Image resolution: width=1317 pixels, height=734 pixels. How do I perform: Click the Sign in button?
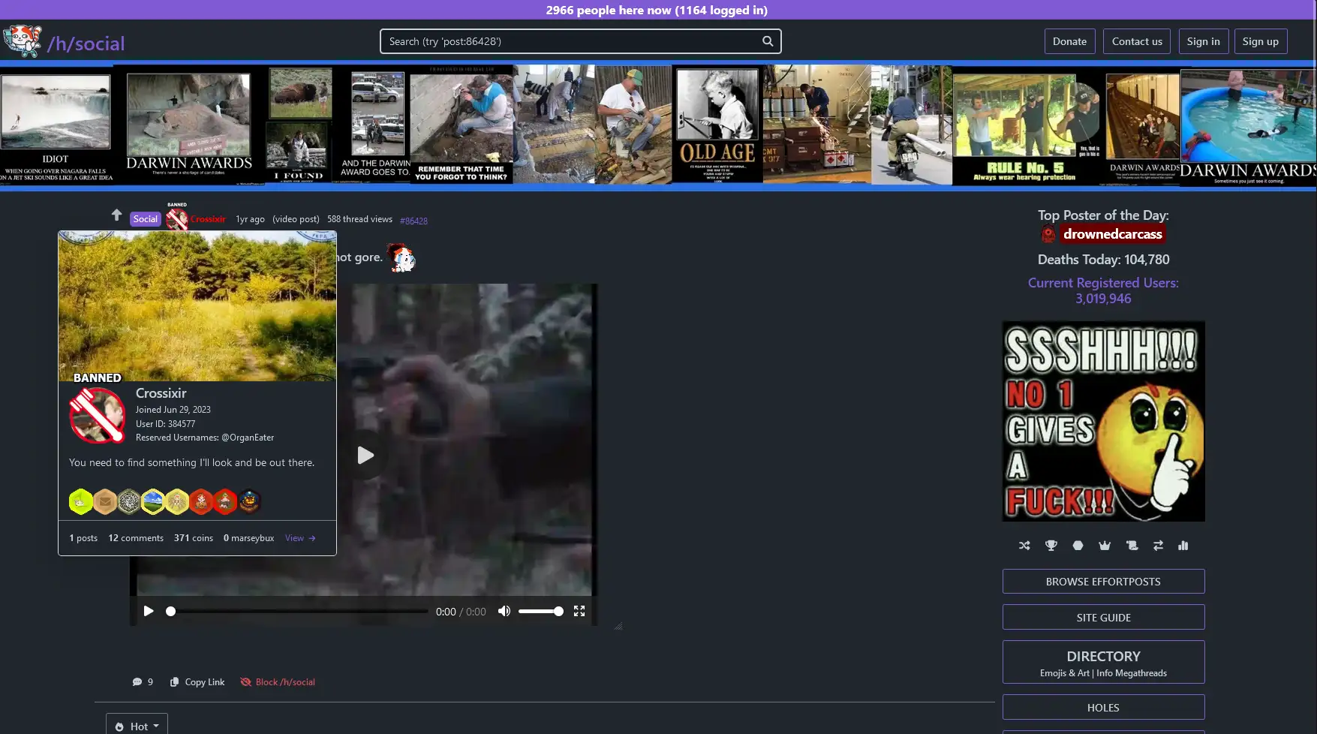[1203, 41]
